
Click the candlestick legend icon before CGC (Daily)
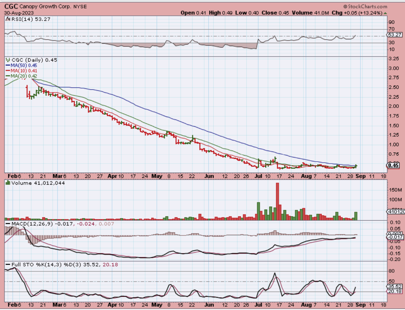click(x=8, y=60)
